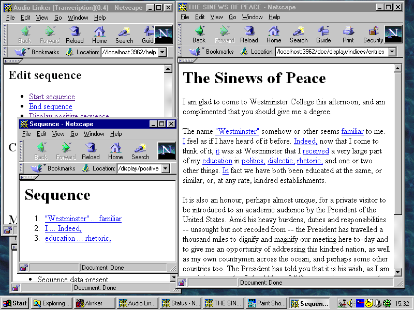Open the Edit menu in Sequence window
Viewport: 414px width, 310px height.
[x=41, y=134]
